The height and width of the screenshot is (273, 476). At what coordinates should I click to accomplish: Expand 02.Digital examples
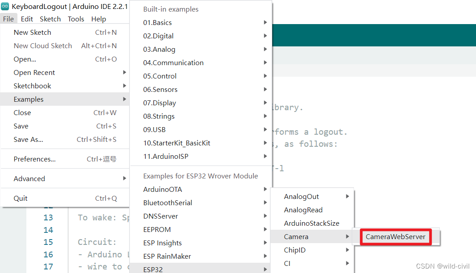tap(201, 36)
